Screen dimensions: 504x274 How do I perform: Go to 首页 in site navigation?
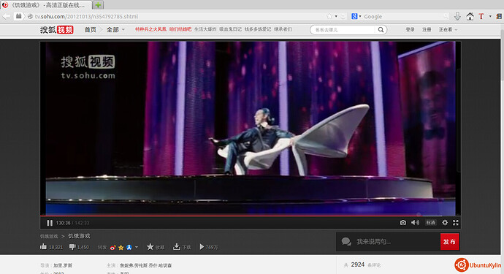(x=91, y=29)
